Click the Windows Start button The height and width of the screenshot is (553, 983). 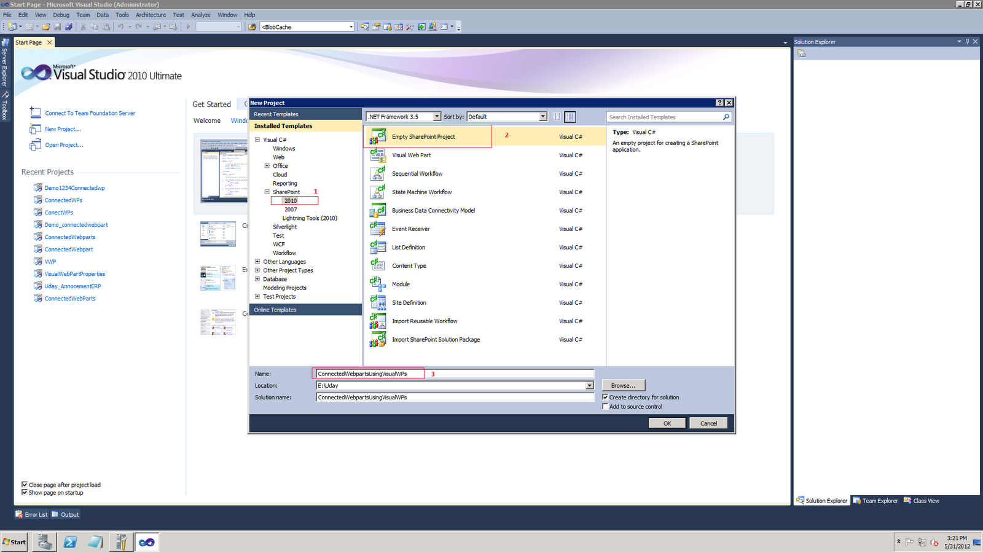[14, 542]
